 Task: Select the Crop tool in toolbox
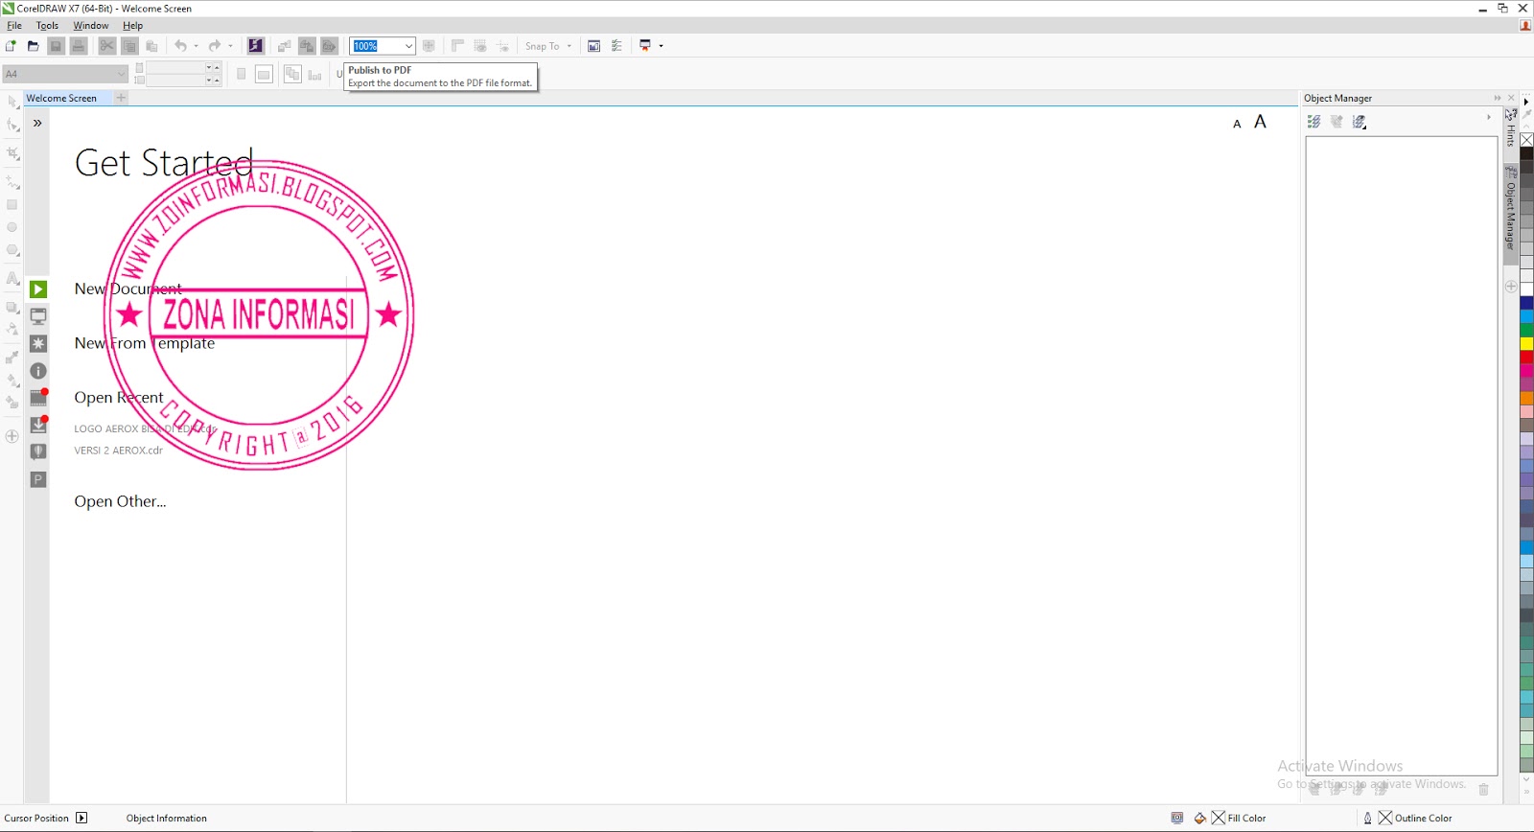coord(12,153)
